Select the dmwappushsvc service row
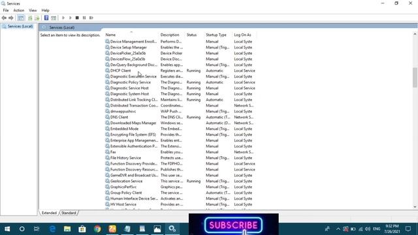Viewport: 418px width, 235px height. click(x=180, y=112)
